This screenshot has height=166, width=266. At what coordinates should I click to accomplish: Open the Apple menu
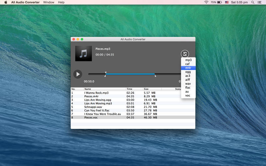6,2
